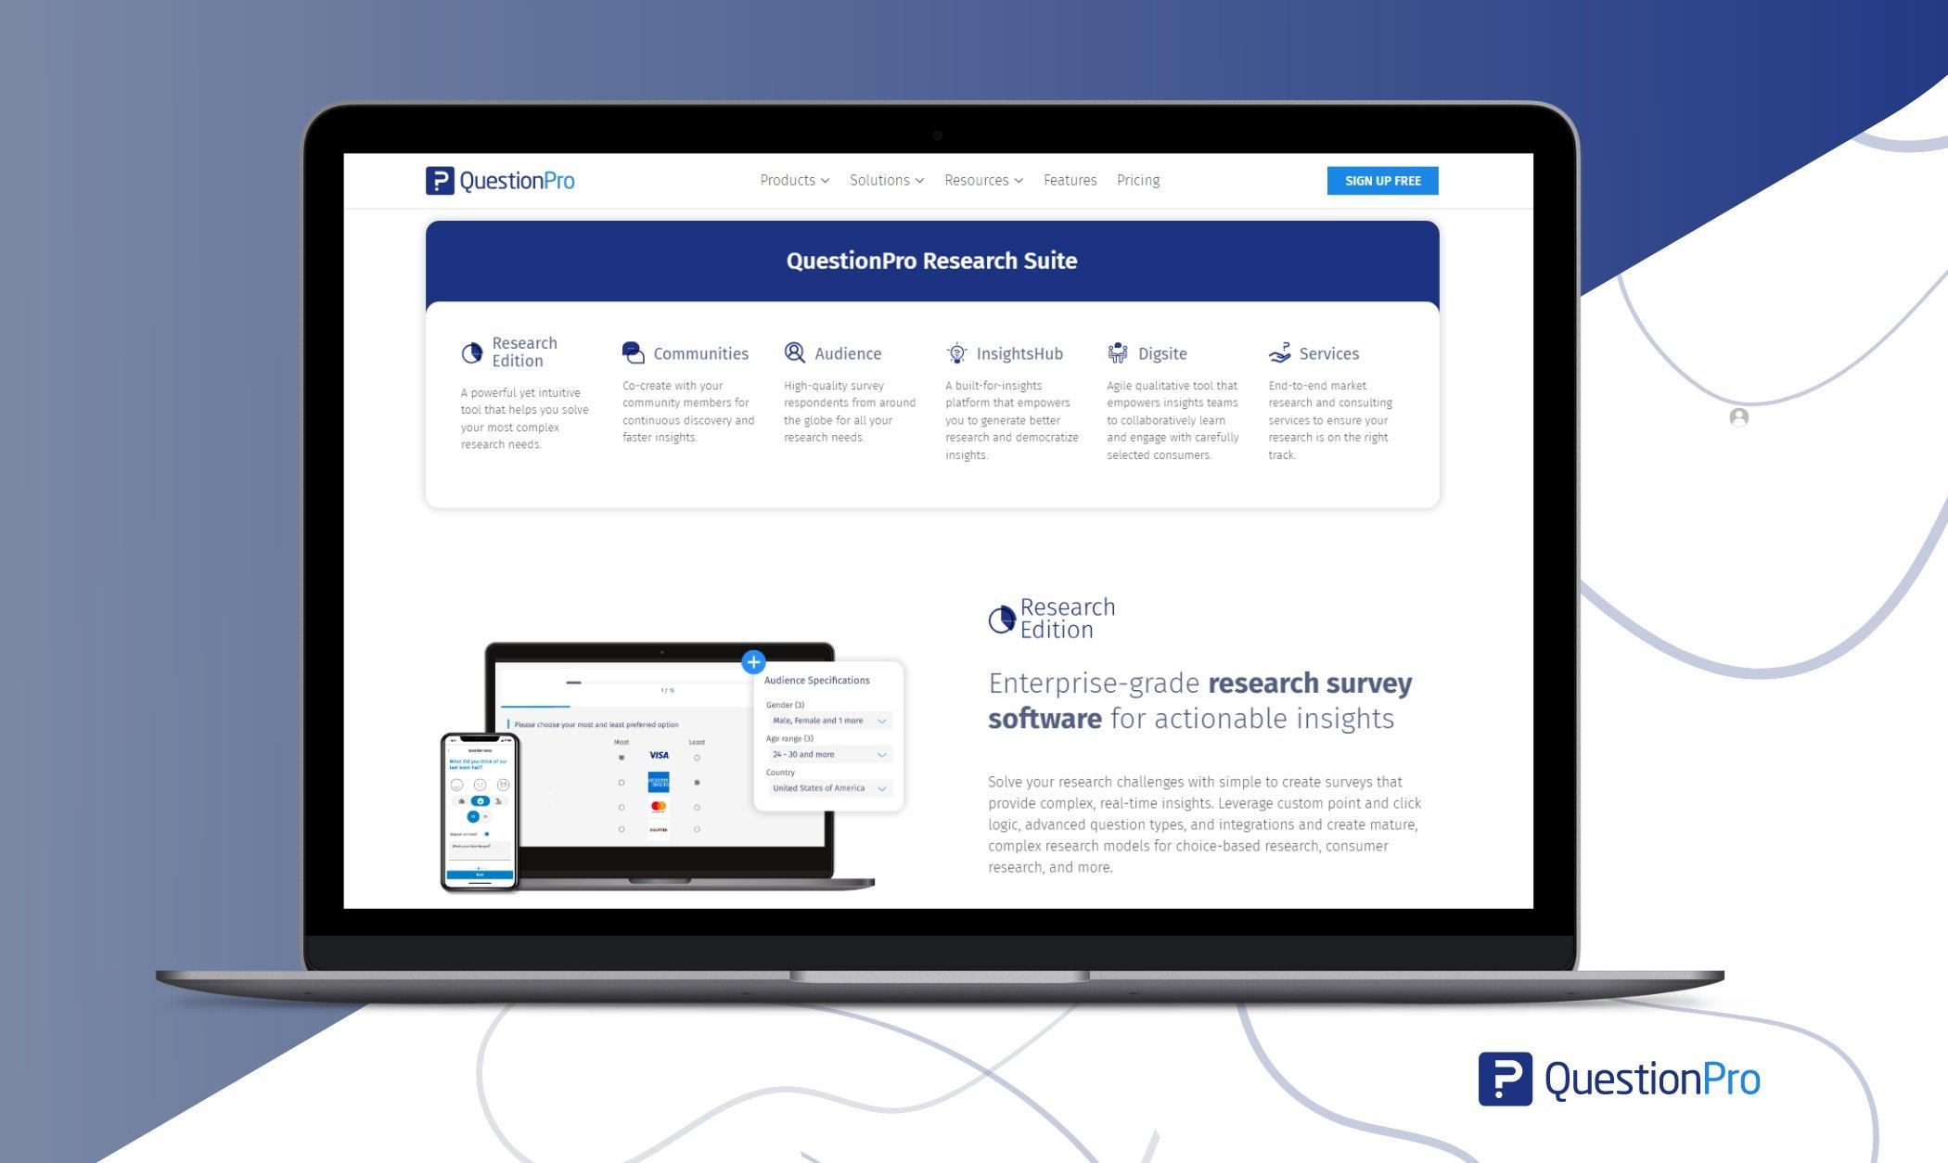This screenshot has height=1163, width=1948.
Task: Expand the Products dropdown menu
Action: click(x=789, y=180)
